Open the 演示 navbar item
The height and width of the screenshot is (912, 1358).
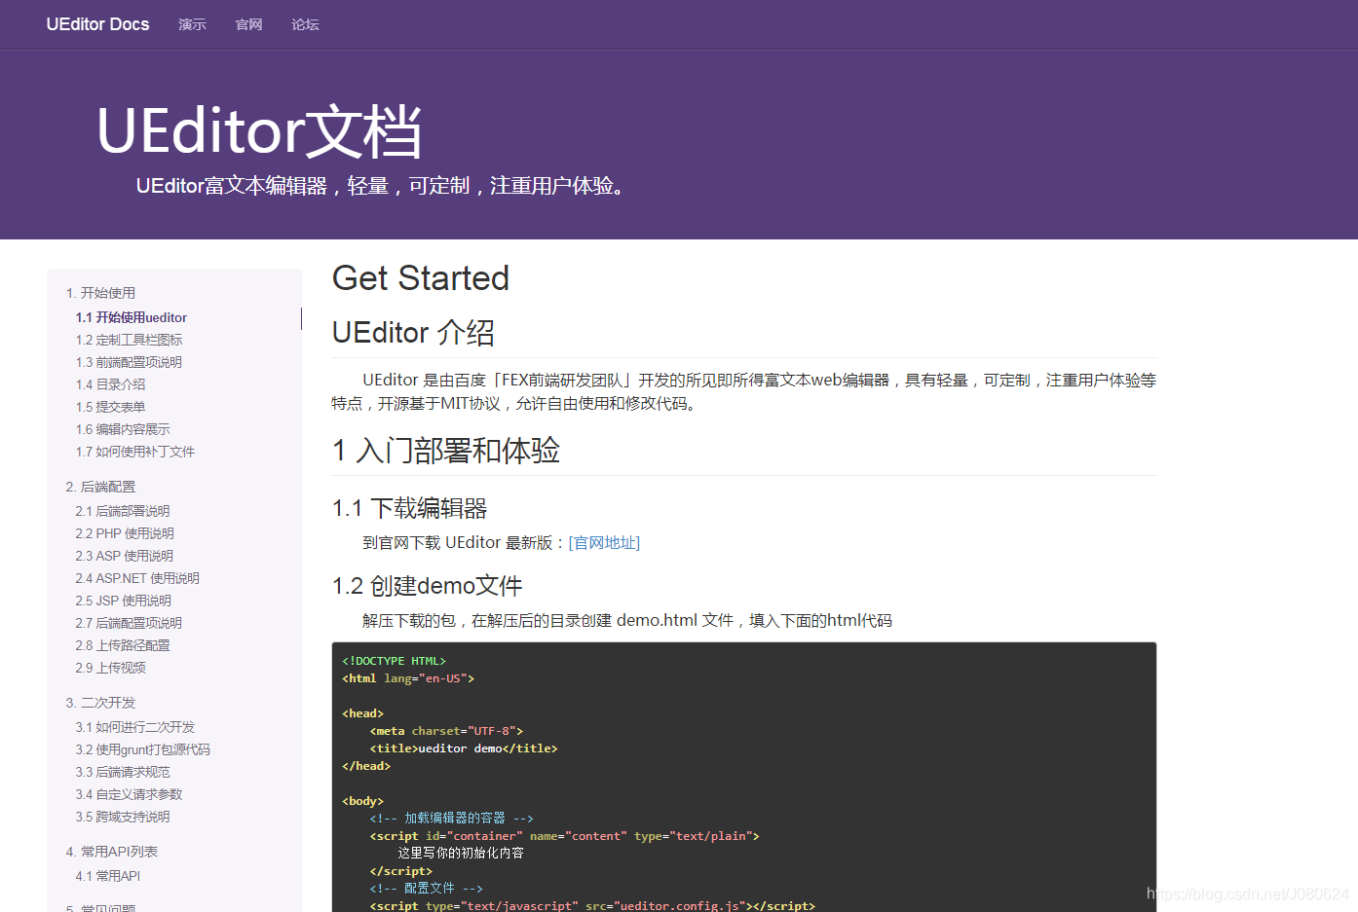point(192,24)
